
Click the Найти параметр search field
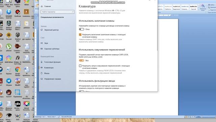click(57, 12)
